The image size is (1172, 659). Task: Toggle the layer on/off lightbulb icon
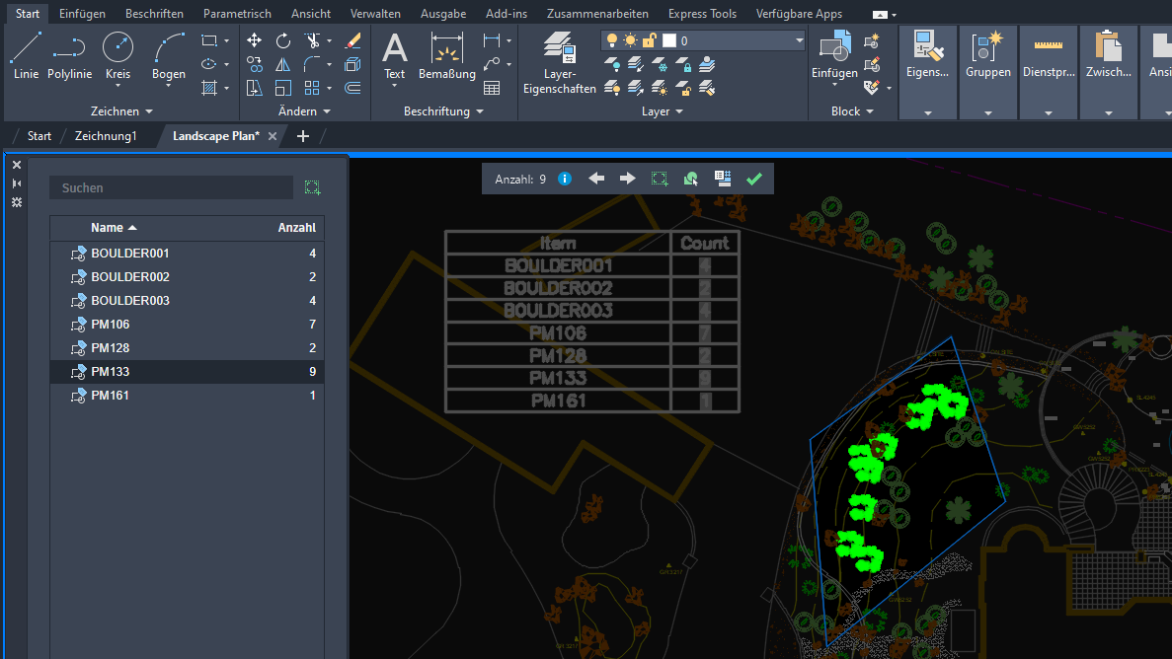(x=612, y=40)
